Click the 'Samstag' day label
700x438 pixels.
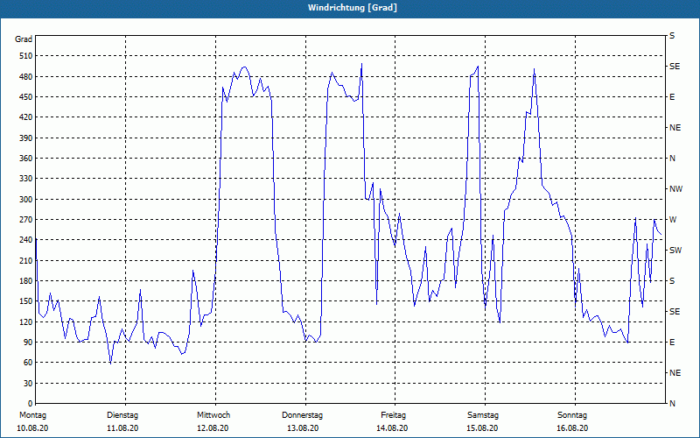483,415
